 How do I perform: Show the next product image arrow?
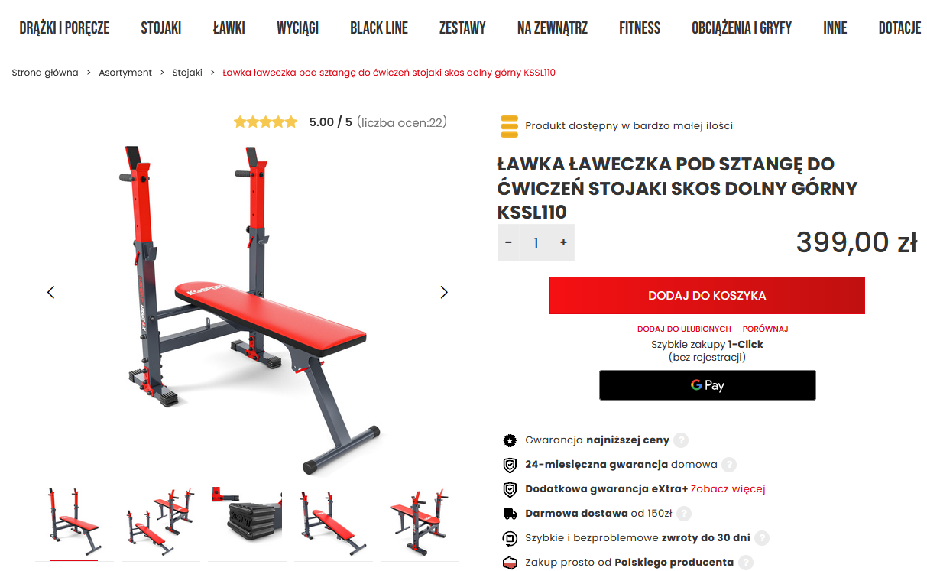click(444, 292)
